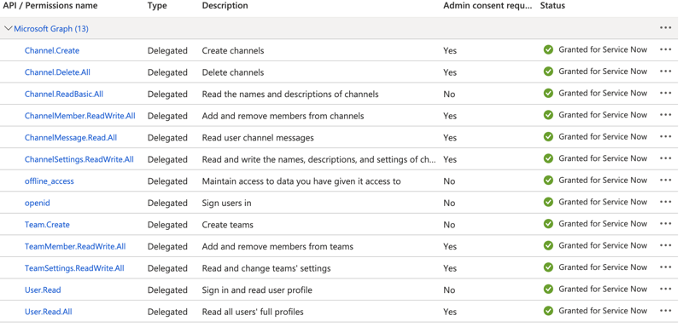This screenshot has width=683, height=327.
Task: Open ellipsis menu for Channel.Create row
Action: tap(665, 49)
